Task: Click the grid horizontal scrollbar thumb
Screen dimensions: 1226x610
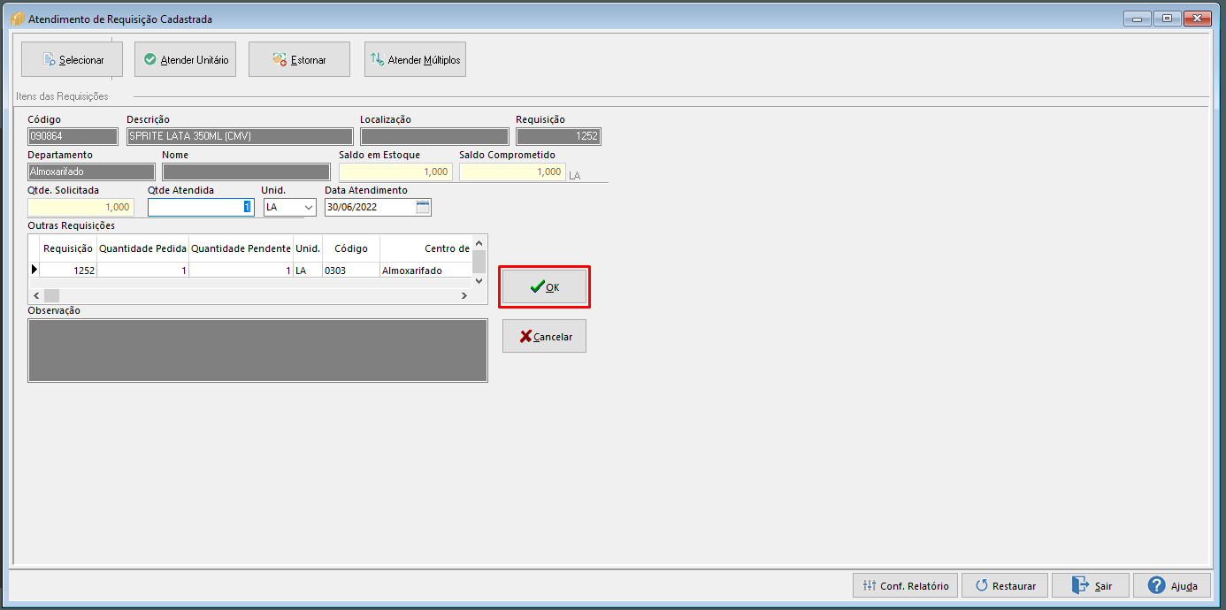Action: (x=51, y=295)
